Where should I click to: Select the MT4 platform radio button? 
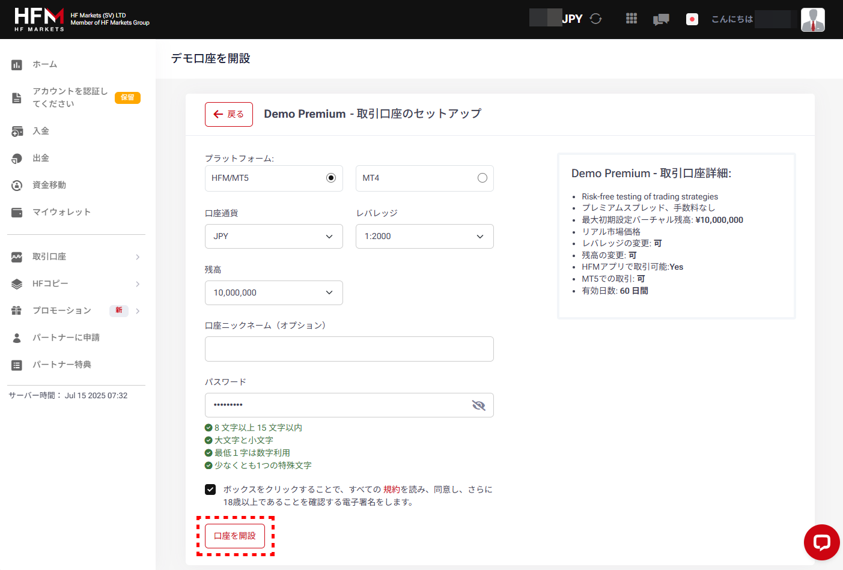482,178
